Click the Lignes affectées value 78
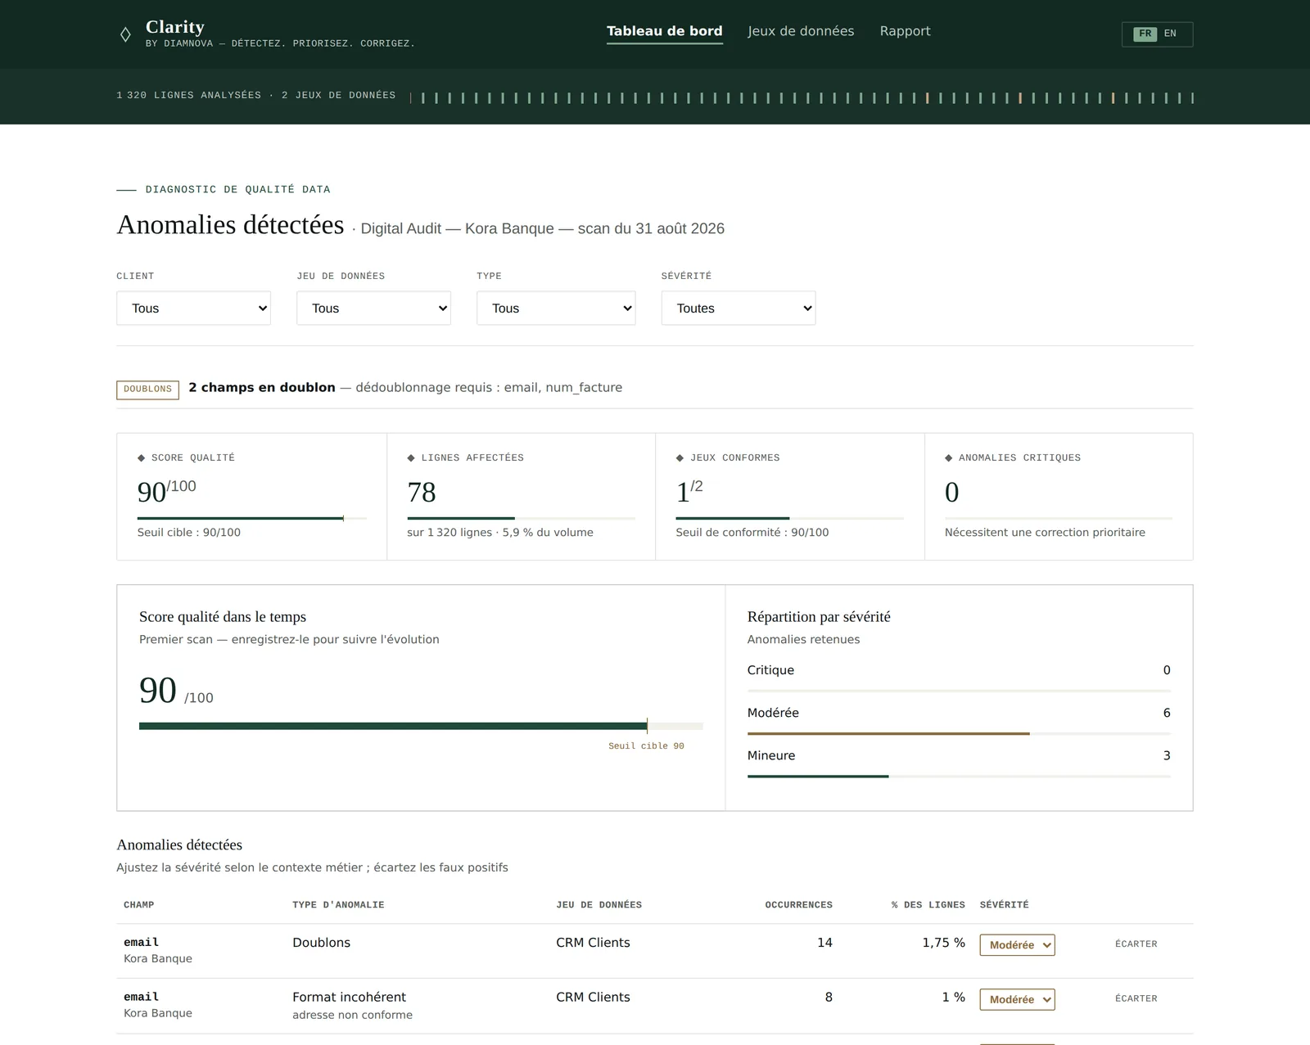The height and width of the screenshot is (1045, 1310). (422, 493)
